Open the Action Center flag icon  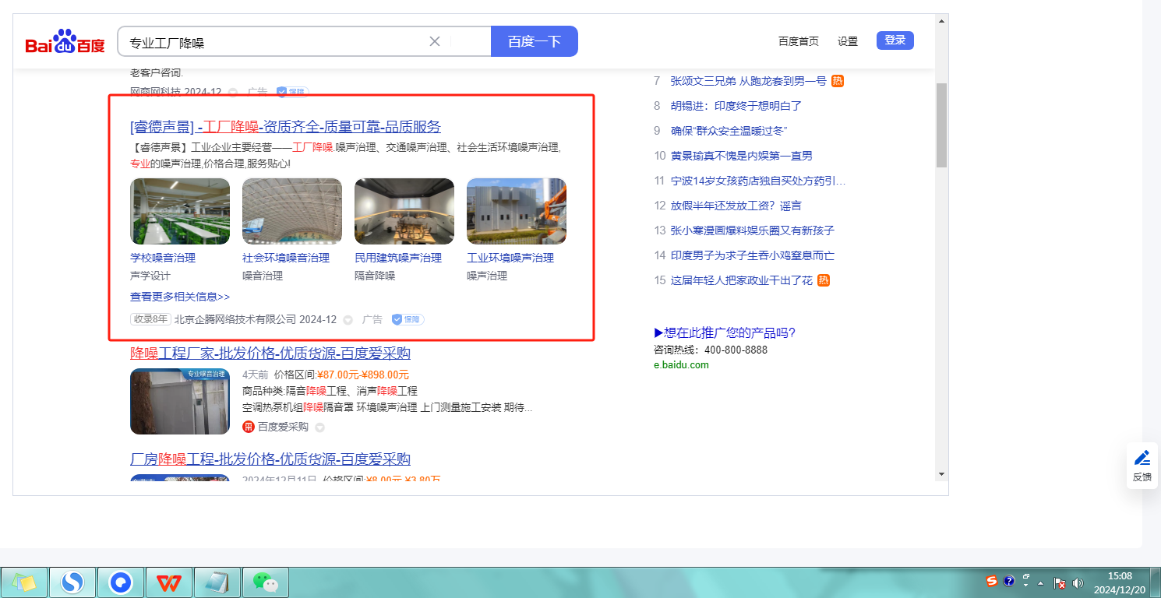coord(1060,582)
